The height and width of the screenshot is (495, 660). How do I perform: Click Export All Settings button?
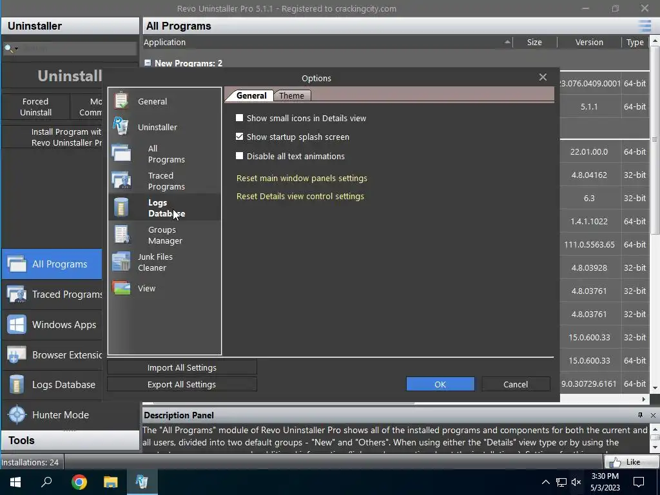182,384
